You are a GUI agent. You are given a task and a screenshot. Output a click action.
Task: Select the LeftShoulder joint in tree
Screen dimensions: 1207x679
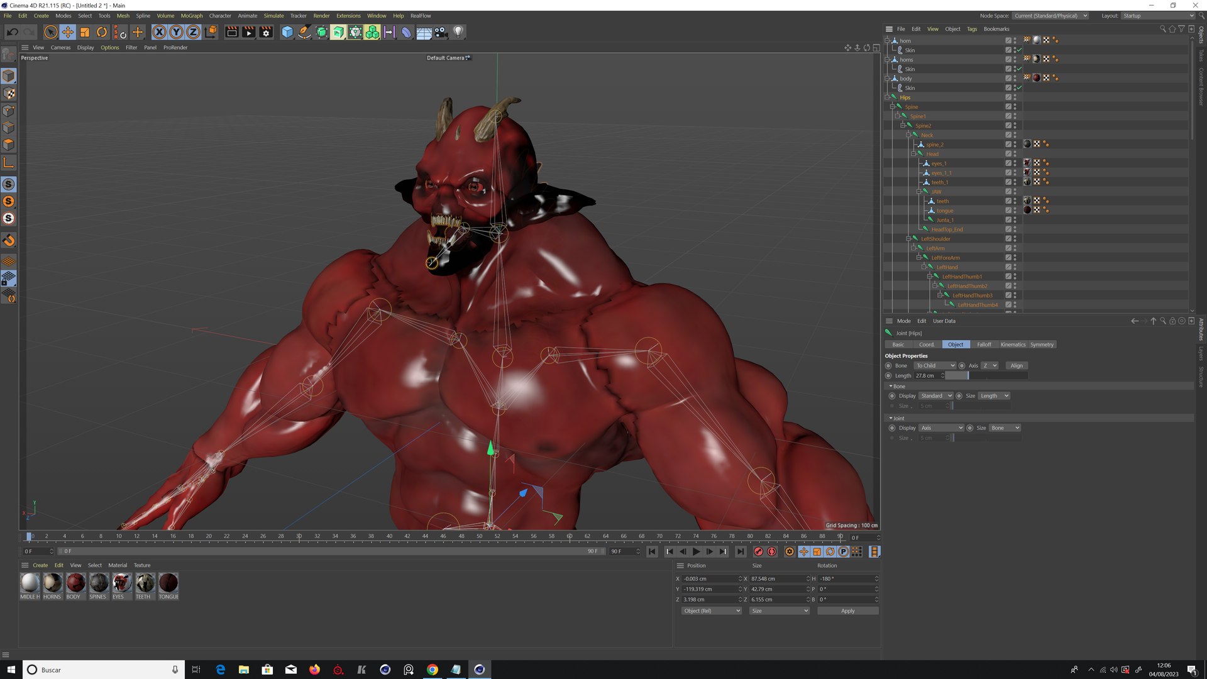click(x=935, y=239)
